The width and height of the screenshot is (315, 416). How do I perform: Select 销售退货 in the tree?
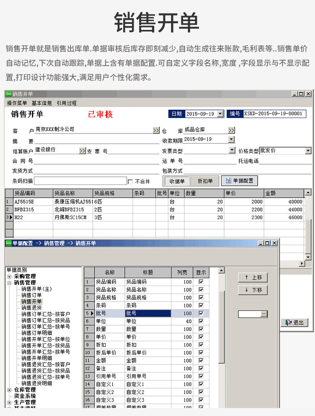pos(31,308)
